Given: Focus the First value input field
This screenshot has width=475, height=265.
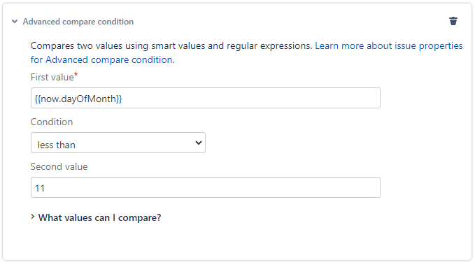Looking at the screenshot, I should click(x=206, y=98).
